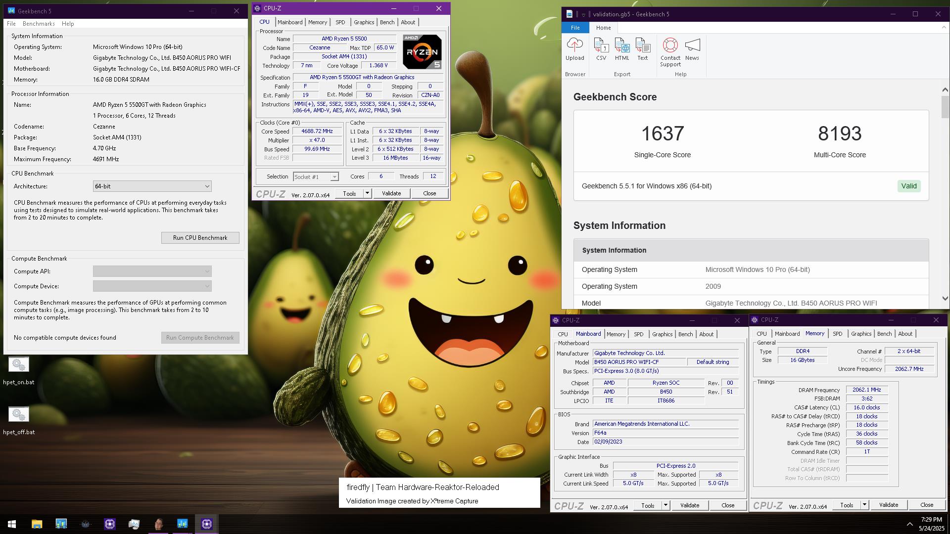This screenshot has width=950, height=534.
Task: Open the Benchmarks menu
Action: (39, 24)
